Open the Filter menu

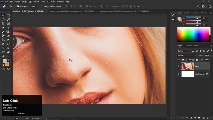point(43,2)
